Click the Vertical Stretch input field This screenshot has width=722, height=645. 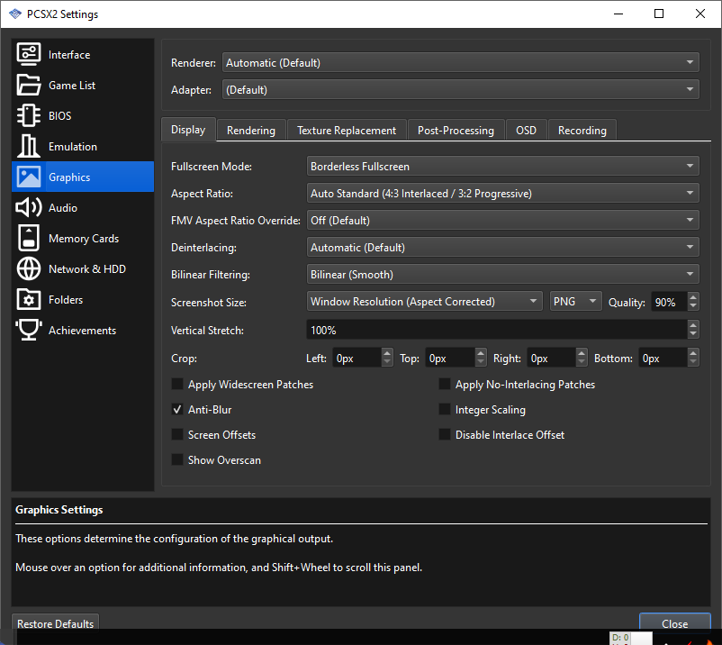[x=495, y=331]
